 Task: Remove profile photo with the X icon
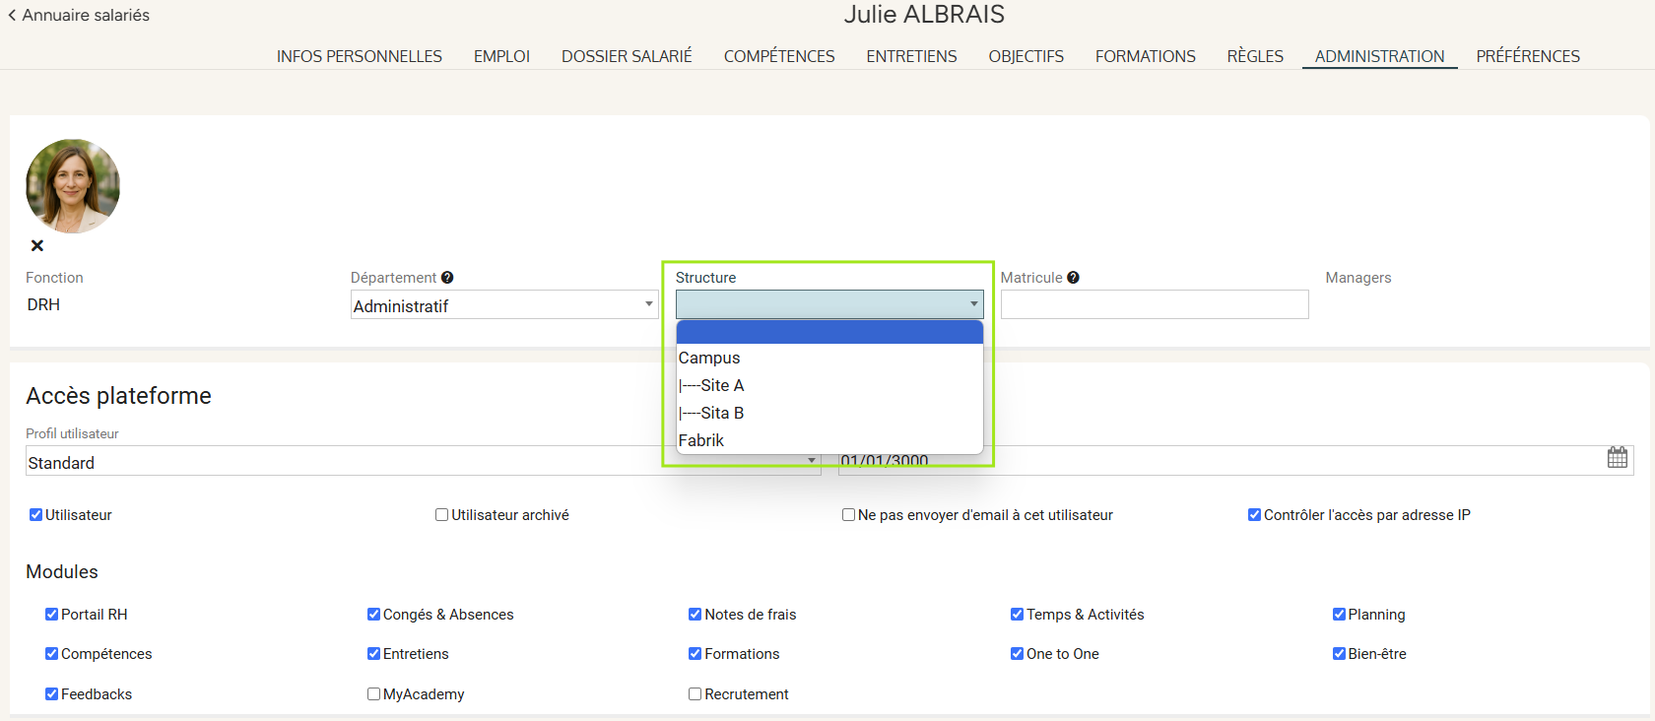[37, 246]
